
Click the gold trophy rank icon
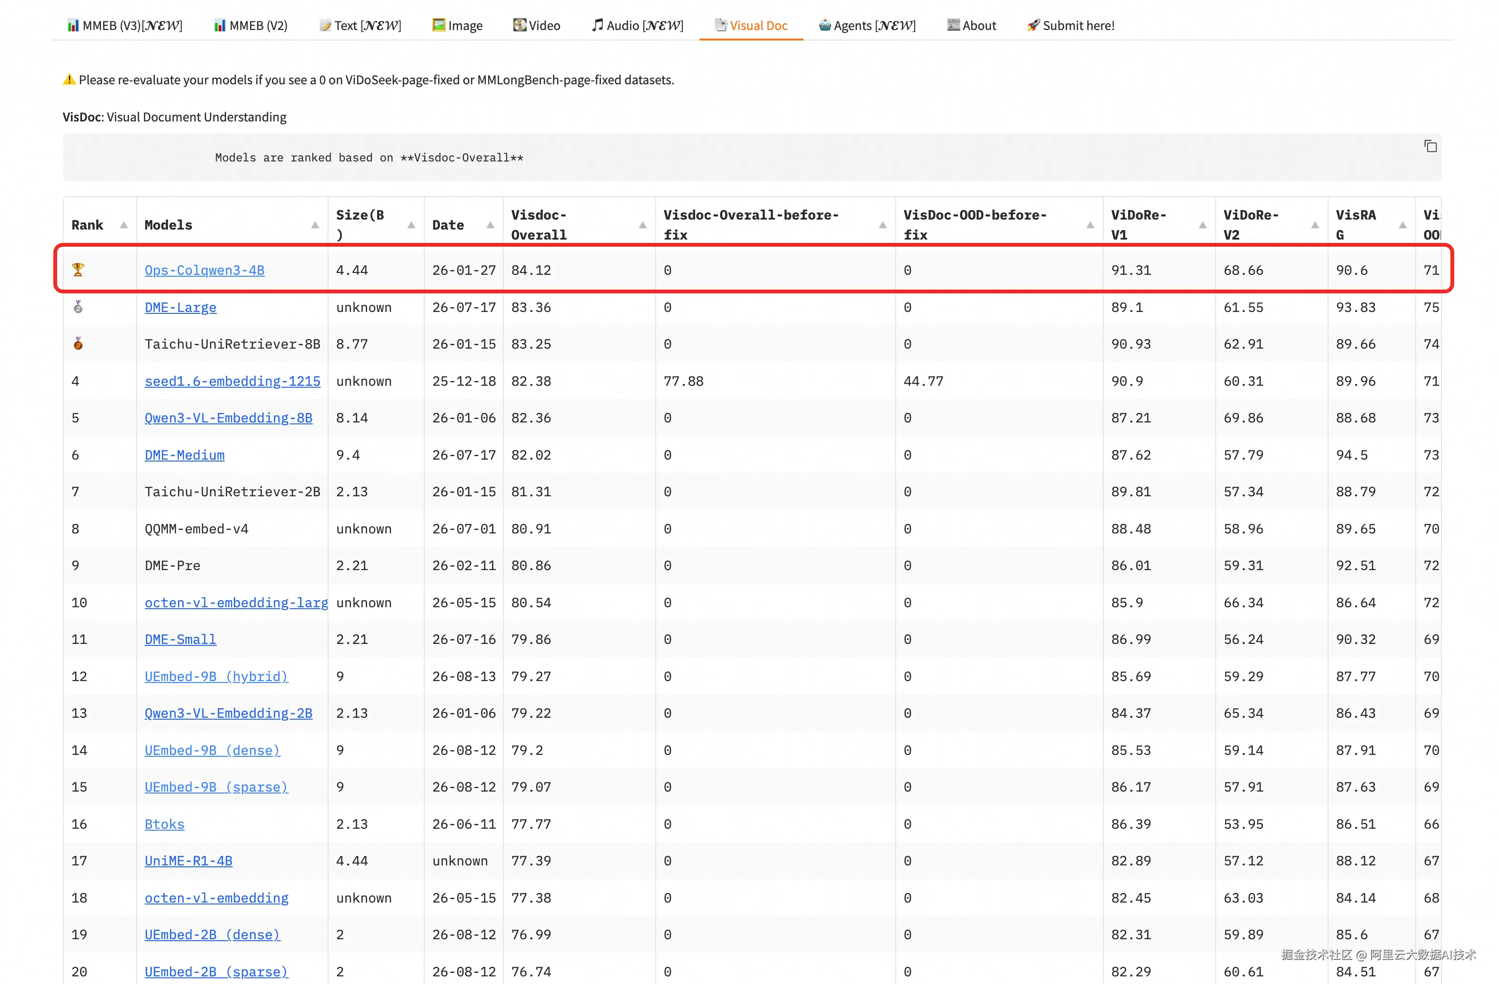pos(78,270)
